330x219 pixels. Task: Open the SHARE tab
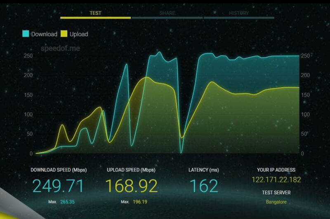coord(167,13)
